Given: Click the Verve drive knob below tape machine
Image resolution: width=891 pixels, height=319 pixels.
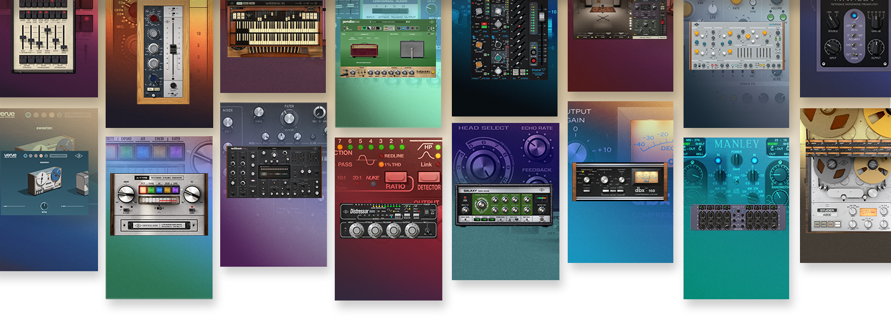Looking at the screenshot, I should 44,206.
